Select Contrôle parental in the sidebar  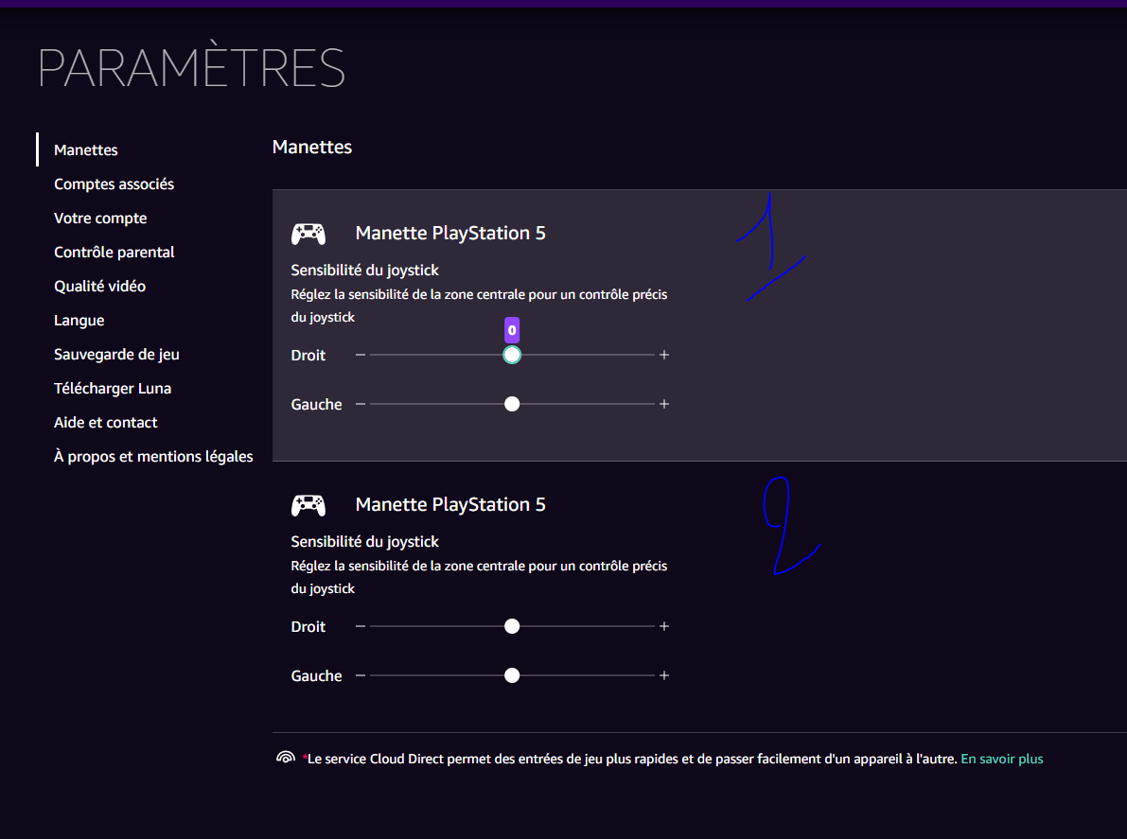(114, 253)
